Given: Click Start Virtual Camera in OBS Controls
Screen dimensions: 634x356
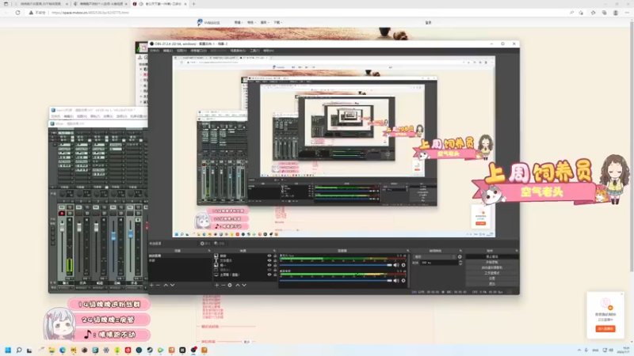Looking at the screenshot, I should pos(491,267).
